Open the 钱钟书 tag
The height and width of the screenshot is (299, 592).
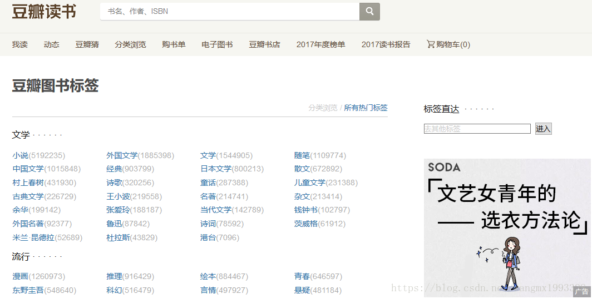306,210
